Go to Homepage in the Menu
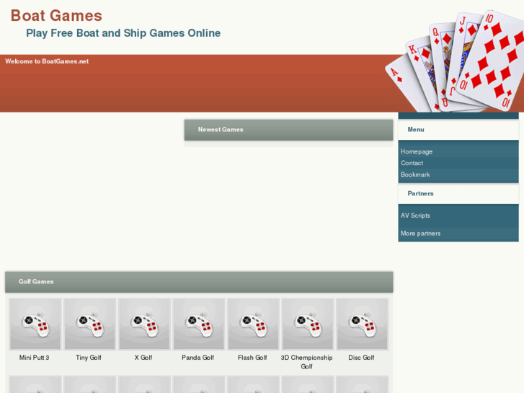Image resolution: width=524 pixels, height=393 pixels. click(x=417, y=151)
